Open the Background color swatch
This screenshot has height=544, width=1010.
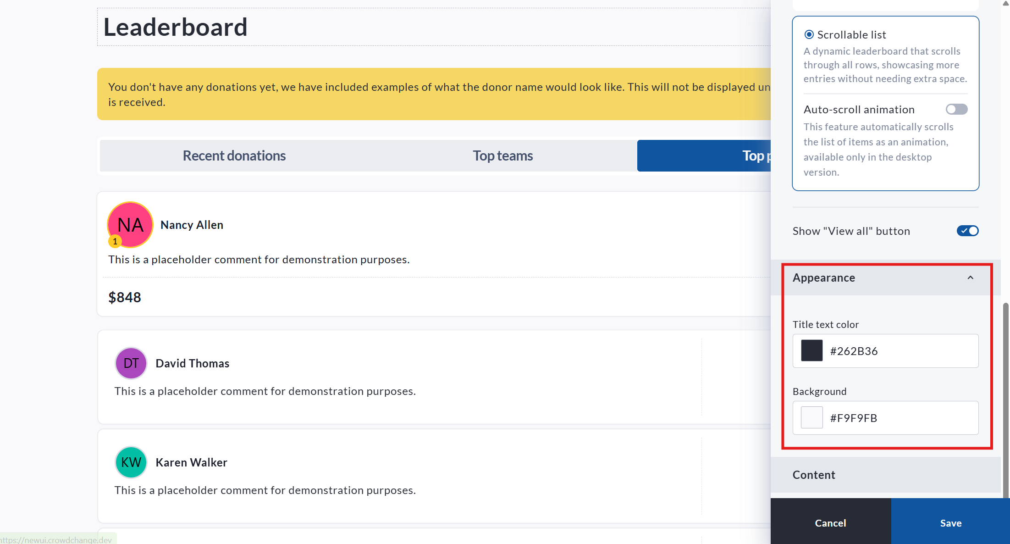point(811,418)
